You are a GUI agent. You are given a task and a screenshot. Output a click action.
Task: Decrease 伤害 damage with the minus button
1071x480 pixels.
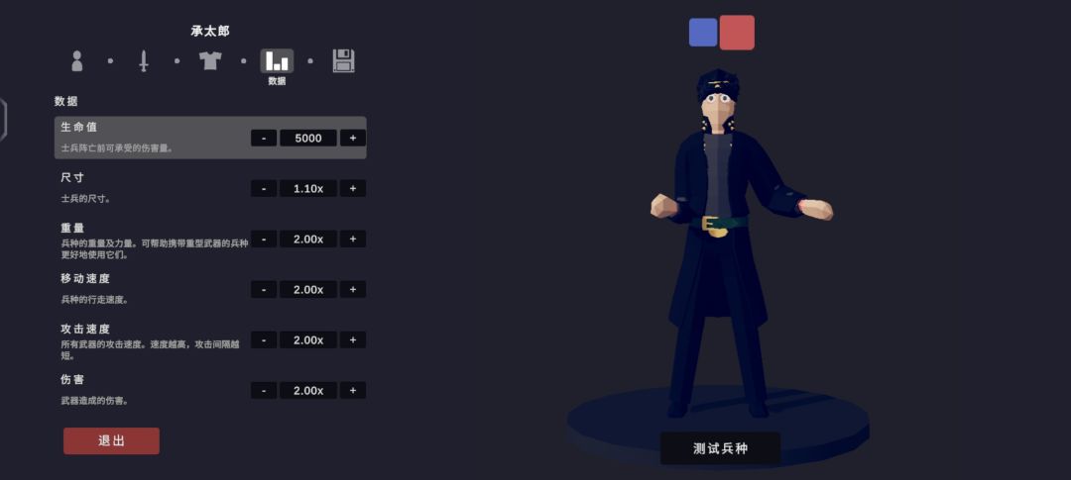[264, 390]
